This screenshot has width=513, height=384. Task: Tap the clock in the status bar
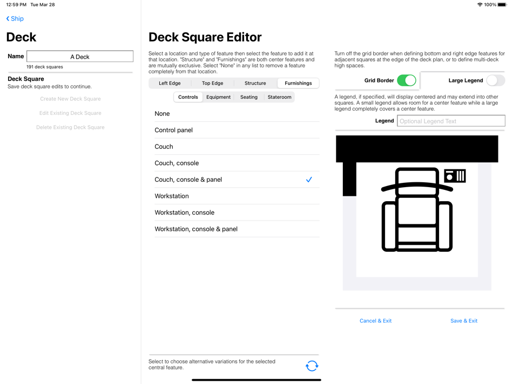coord(16,4)
